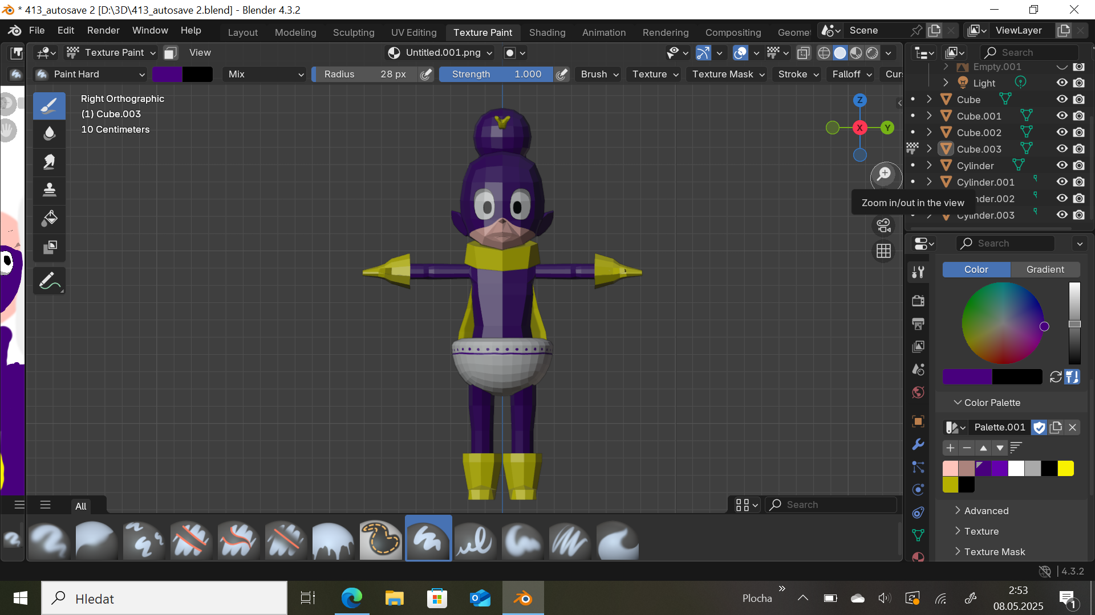
Task: Open the Paint Hard brush dropdown
Action: pos(90,74)
